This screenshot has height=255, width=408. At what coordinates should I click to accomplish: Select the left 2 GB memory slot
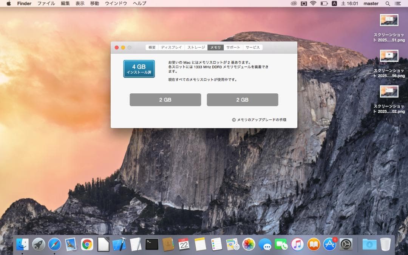coord(165,99)
